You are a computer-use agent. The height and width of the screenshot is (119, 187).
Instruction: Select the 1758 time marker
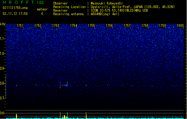click(x=145, y=26)
